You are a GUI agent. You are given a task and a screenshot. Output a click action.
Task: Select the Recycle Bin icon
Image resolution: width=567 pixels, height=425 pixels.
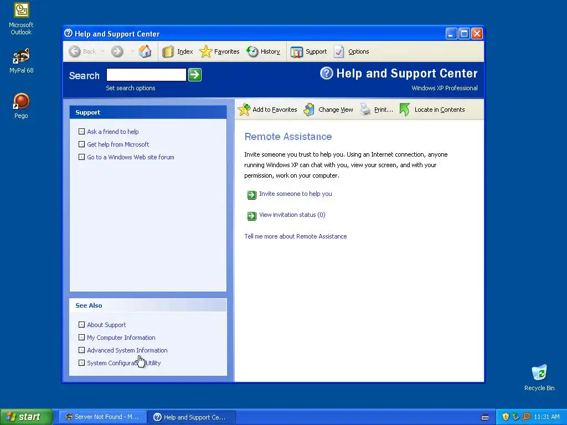539,378
